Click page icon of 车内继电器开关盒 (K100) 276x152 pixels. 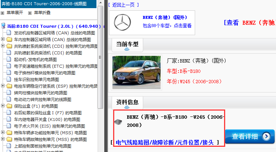[x=9, y=119]
